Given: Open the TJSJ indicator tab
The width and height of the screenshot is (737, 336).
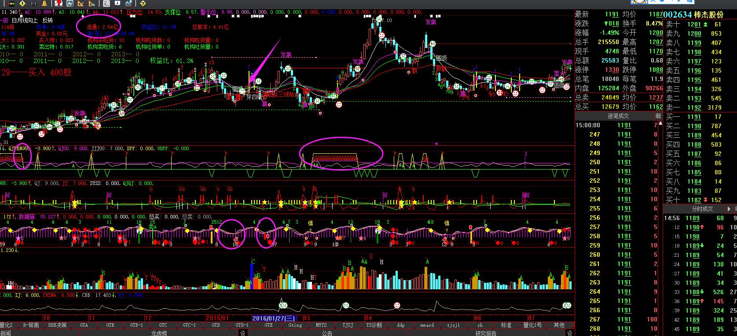Looking at the screenshot, I should coord(348,325).
